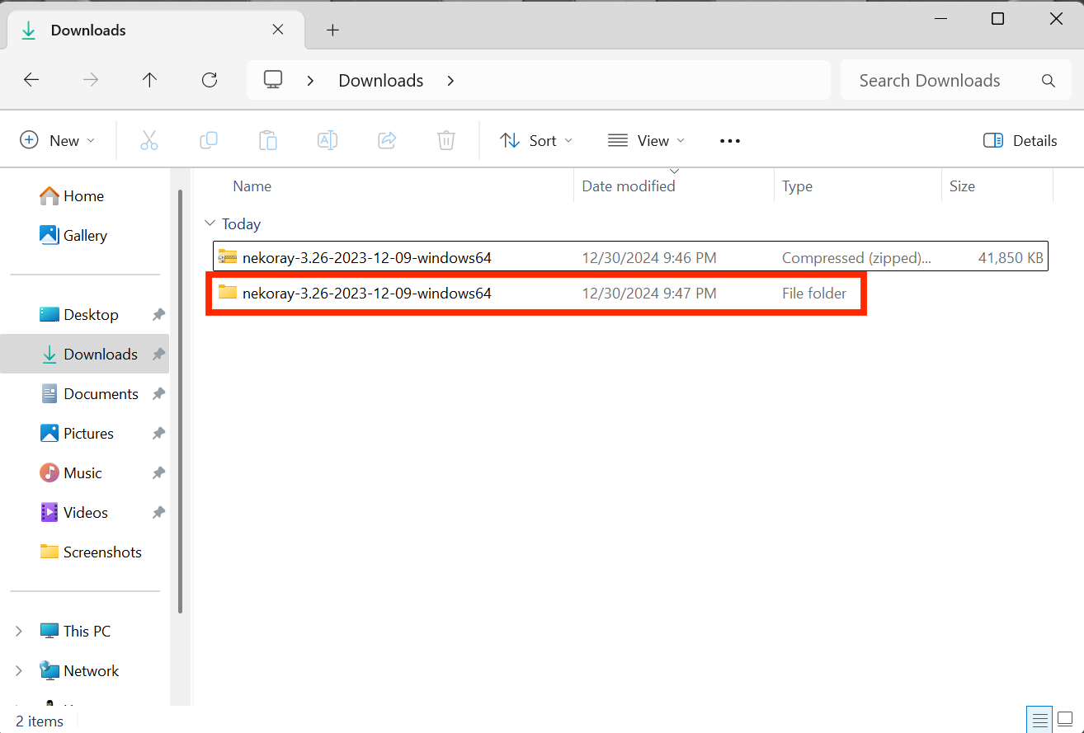Collapse the Today group
1084x733 pixels.
(x=210, y=224)
